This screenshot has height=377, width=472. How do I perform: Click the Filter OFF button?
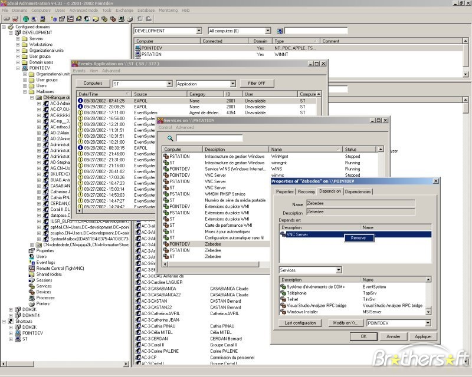257,84
